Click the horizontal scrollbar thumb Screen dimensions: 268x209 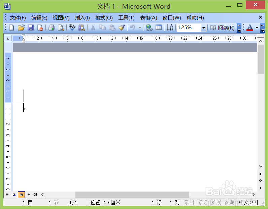point(132,195)
